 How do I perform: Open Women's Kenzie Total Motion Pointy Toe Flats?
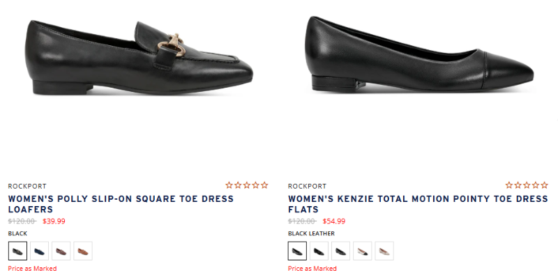(x=418, y=204)
